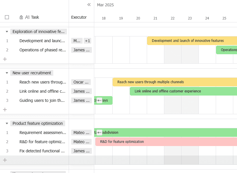Open Oscar executor tag on first recruitment task
The image size is (237, 173).
click(81, 82)
